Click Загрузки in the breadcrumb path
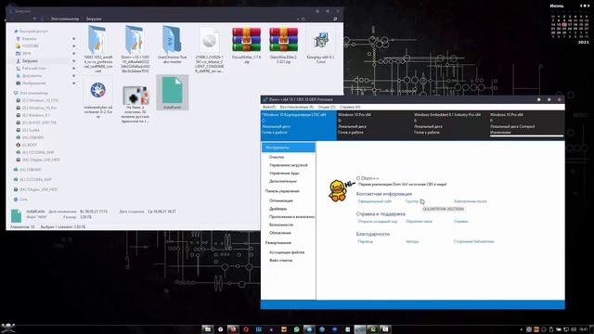This screenshot has height=334, width=594. click(93, 19)
